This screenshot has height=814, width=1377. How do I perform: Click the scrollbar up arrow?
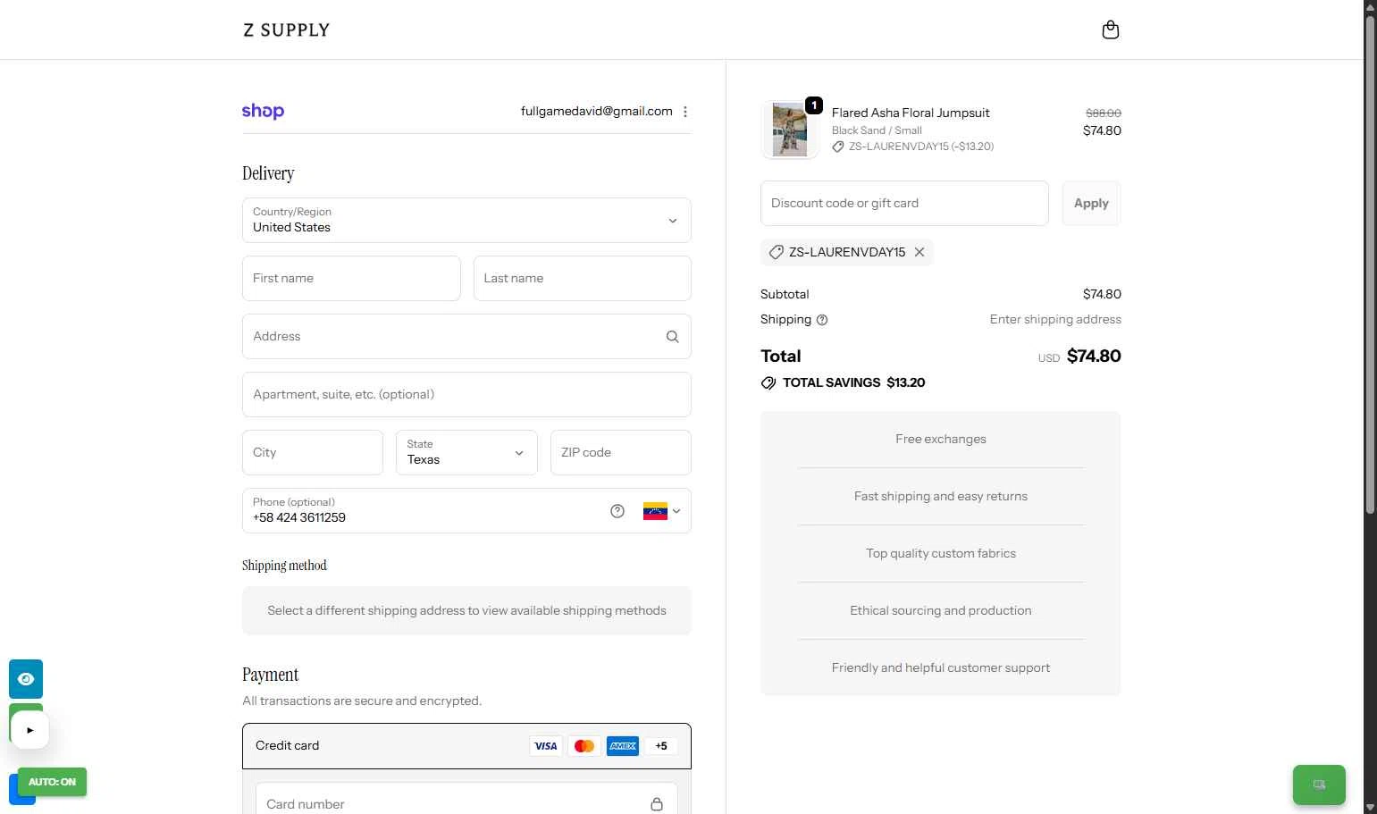(x=1370, y=6)
